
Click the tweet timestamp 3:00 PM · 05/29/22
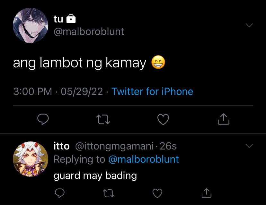tap(58, 91)
